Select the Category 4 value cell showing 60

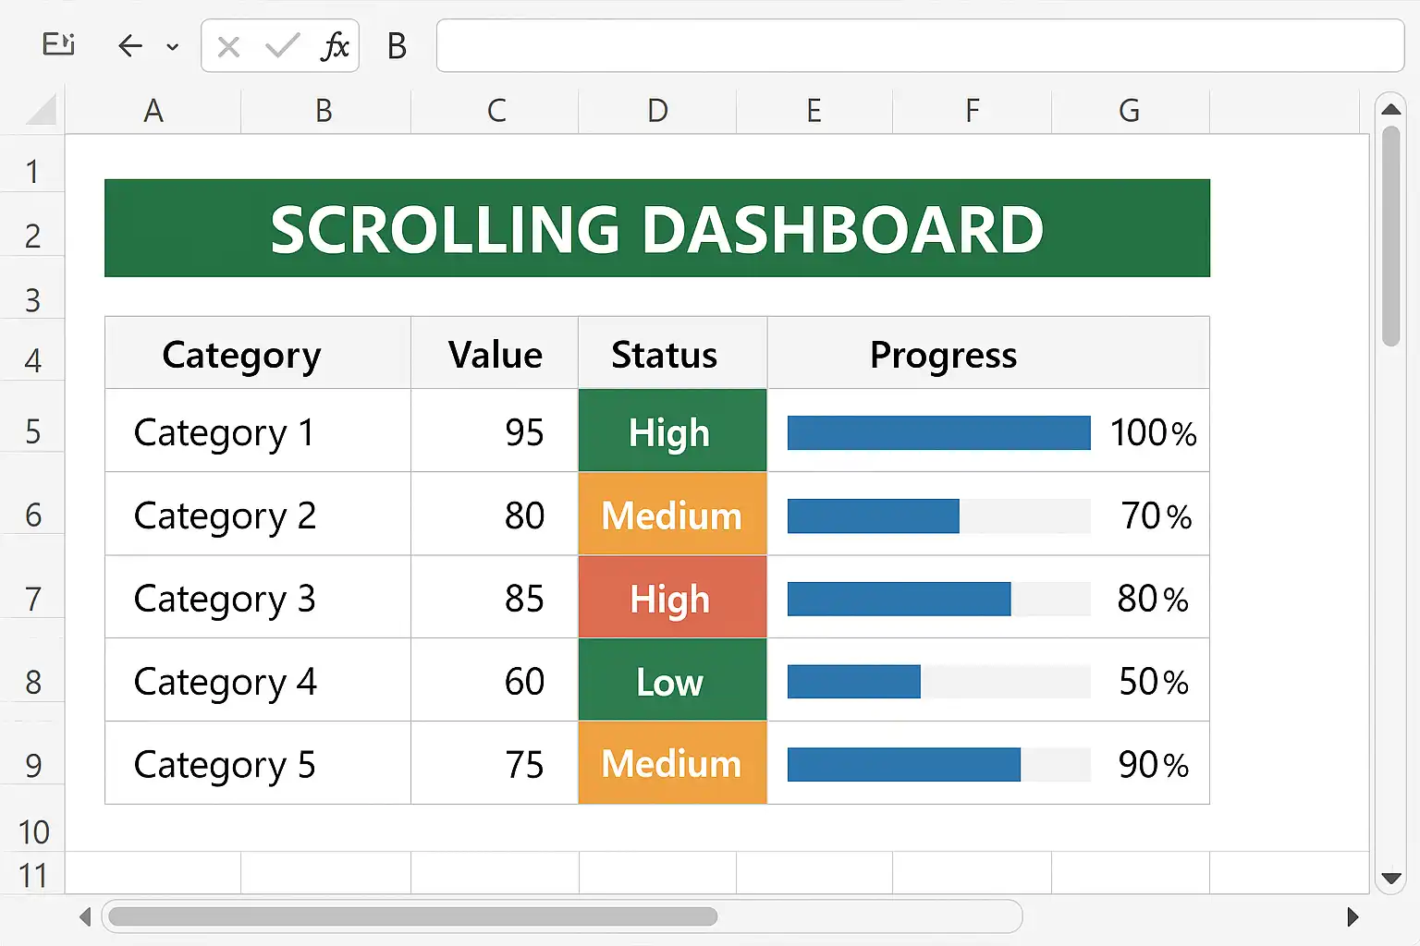[x=495, y=681]
